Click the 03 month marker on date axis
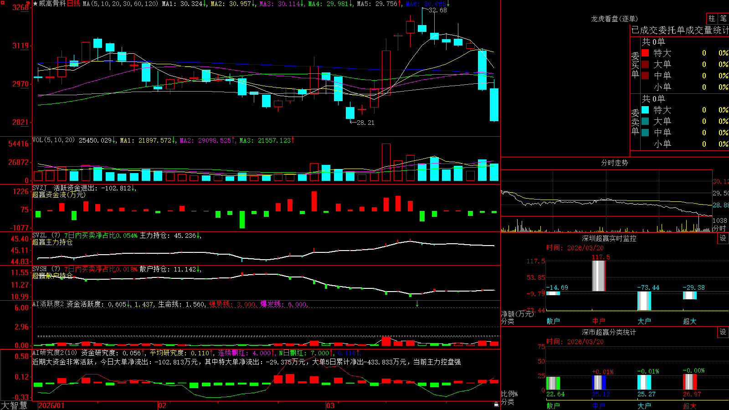The image size is (729, 410). coord(330,405)
